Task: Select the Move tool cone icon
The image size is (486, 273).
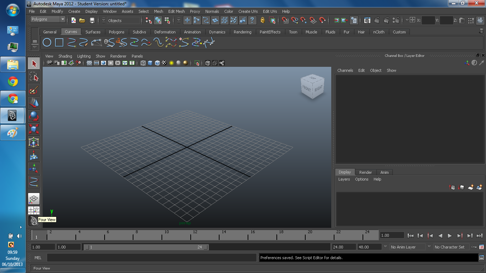Action: coord(34,103)
